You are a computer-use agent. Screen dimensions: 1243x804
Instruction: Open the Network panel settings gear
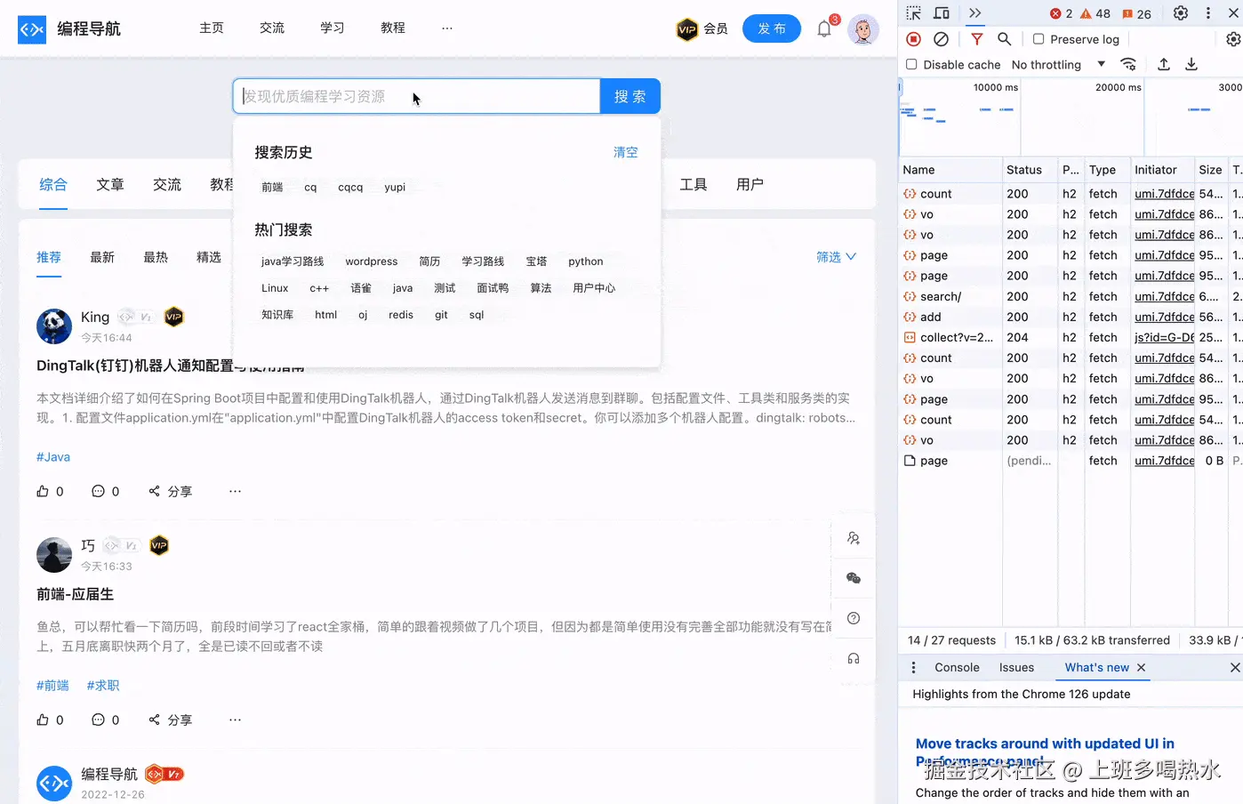[x=1233, y=39]
